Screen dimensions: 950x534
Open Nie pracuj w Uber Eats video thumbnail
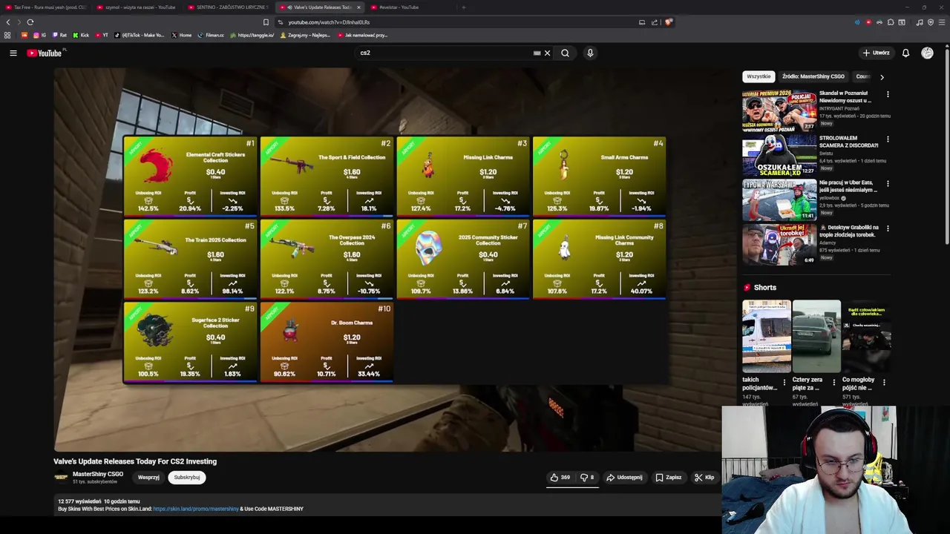[x=779, y=200]
